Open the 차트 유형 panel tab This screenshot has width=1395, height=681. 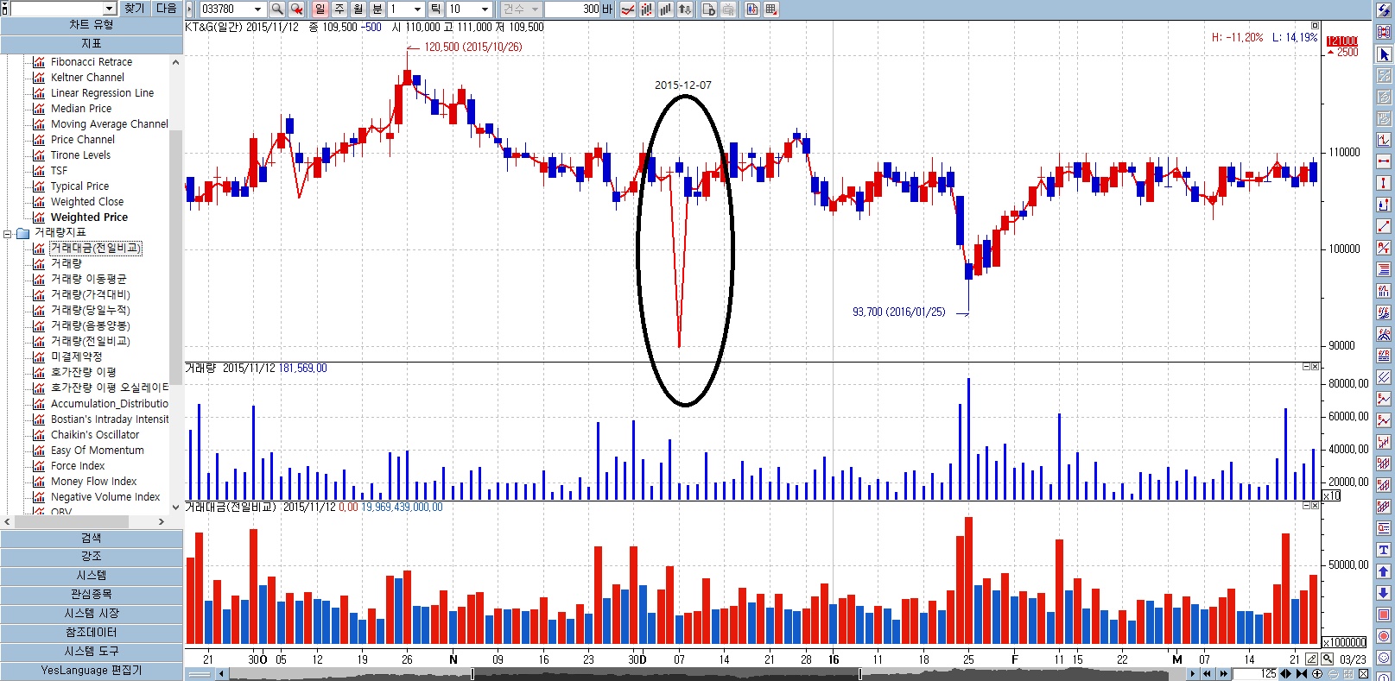click(92, 25)
